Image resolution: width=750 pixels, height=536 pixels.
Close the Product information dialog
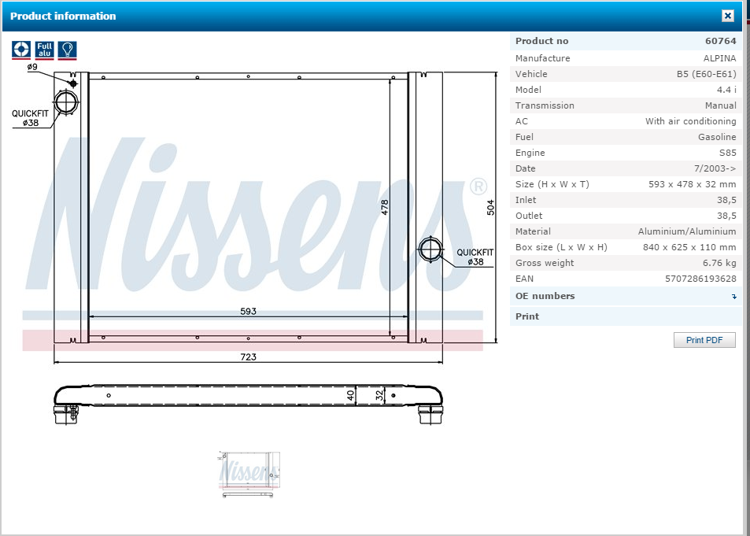pos(727,16)
